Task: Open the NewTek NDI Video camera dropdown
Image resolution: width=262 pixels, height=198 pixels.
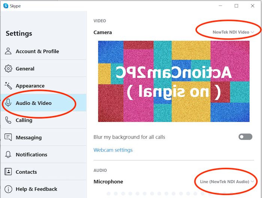Action: 233,32
